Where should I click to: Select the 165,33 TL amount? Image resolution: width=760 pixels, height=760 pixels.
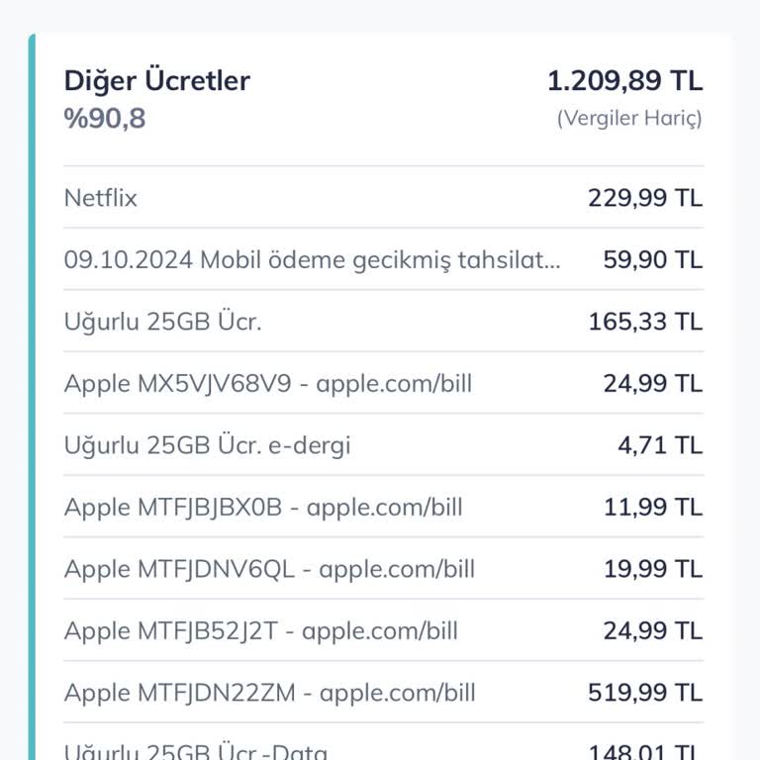645,322
